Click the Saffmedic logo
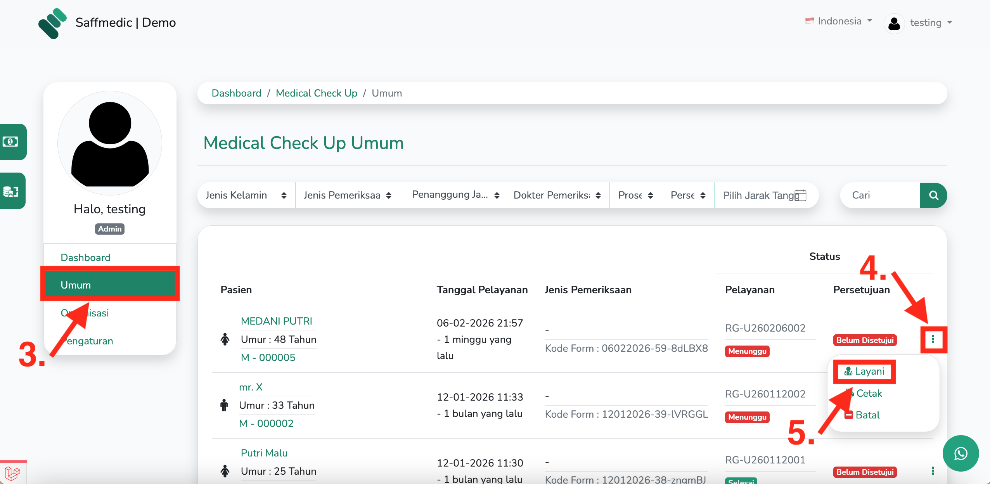 [52, 23]
